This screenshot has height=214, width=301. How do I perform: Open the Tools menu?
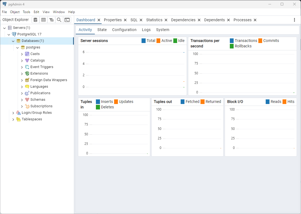(x=27, y=12)
